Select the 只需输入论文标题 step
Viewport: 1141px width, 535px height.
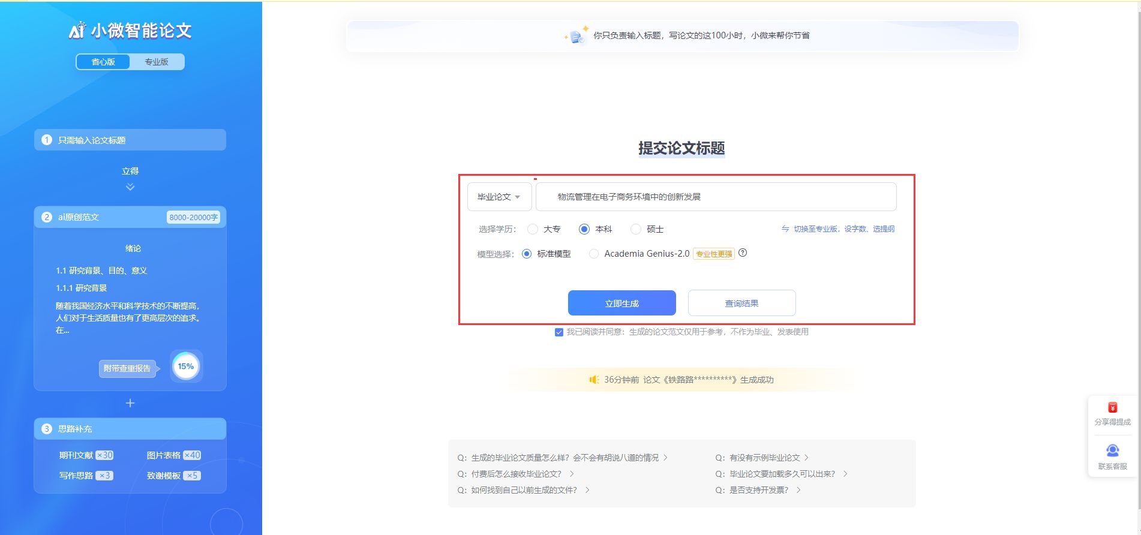(x=130, y=140)
